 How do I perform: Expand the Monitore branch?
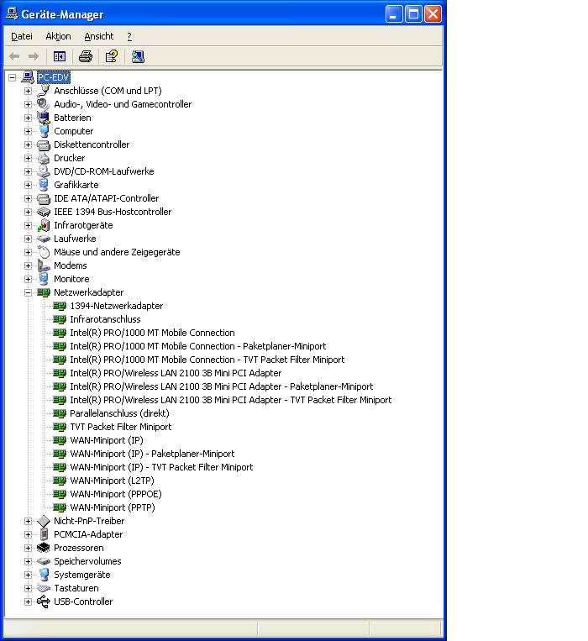coord(28,279)
